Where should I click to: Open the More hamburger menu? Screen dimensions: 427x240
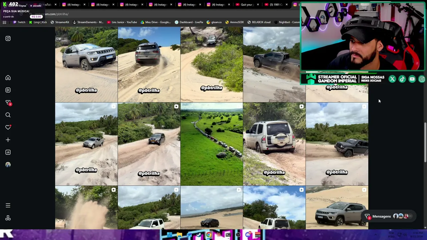[8, 206]
